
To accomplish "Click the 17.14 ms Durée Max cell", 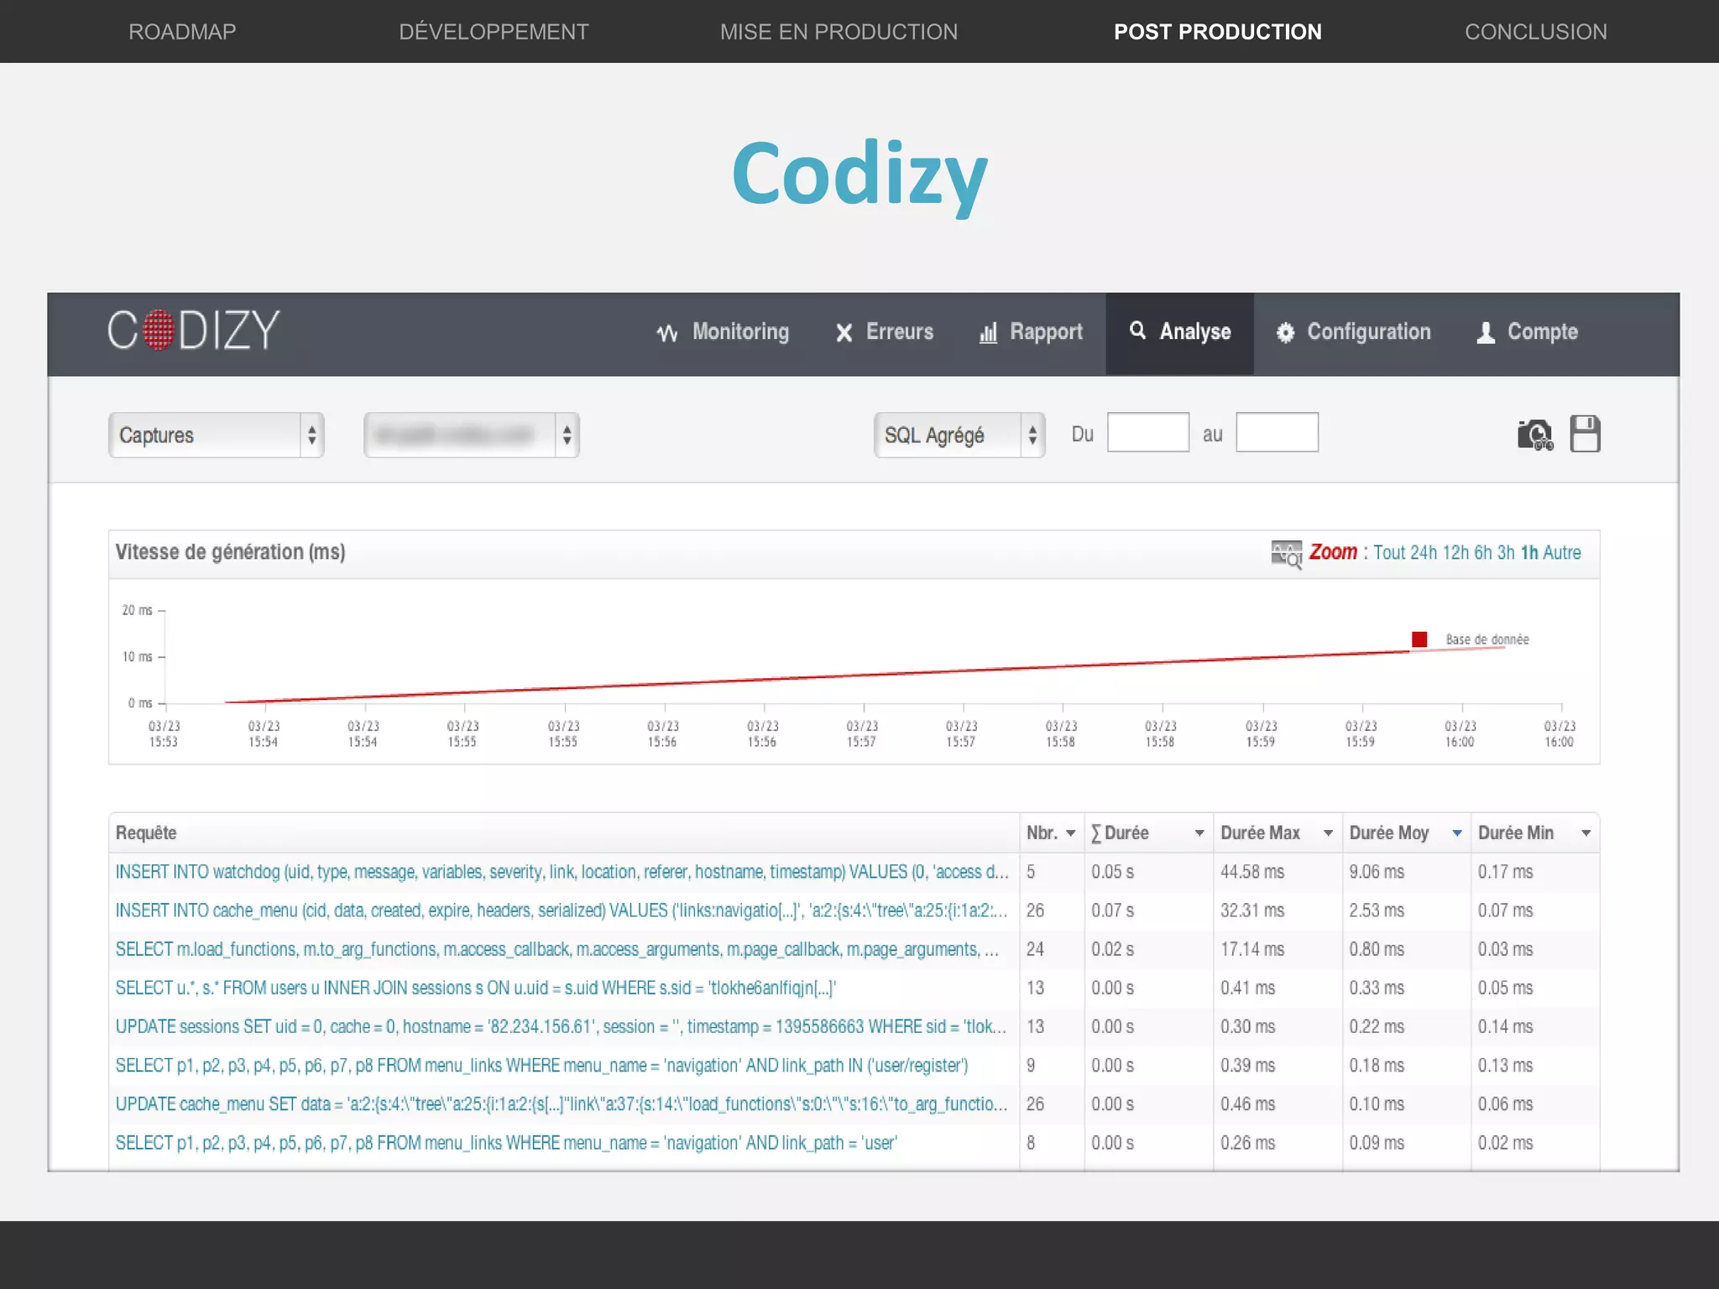I will [x=1252, y=949].
